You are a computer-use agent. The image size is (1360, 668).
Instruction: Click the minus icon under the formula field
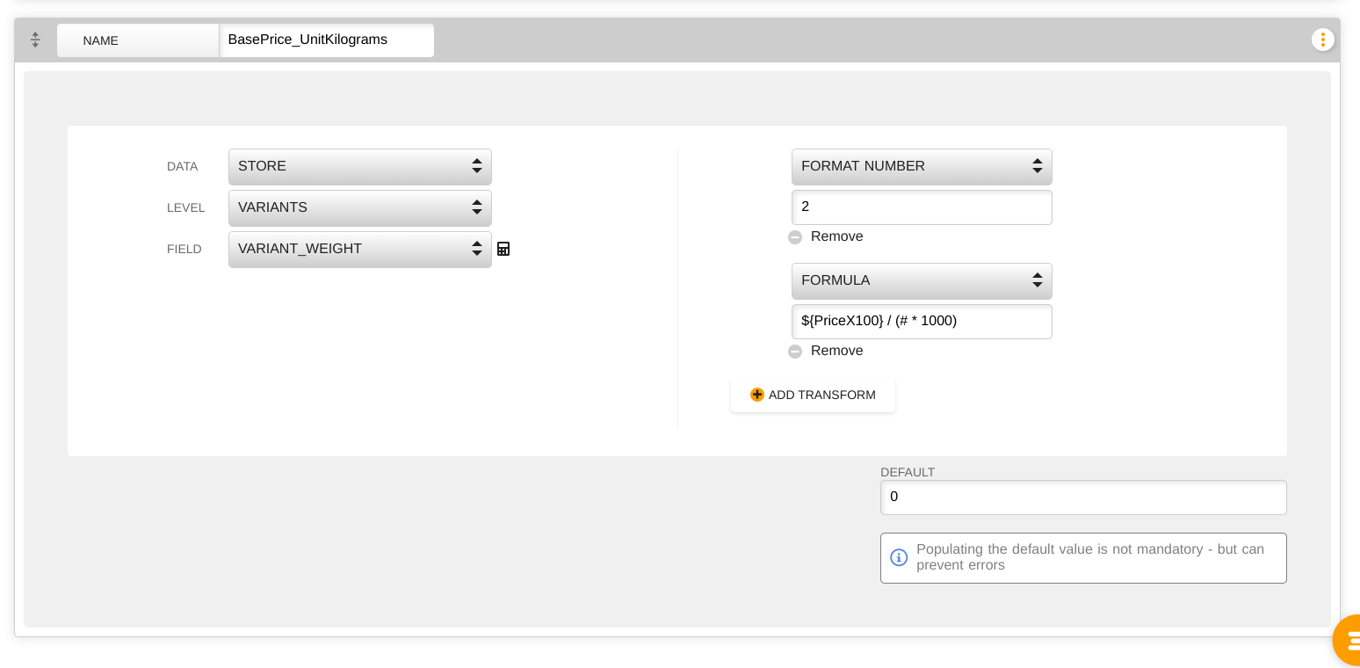point(795,352)
